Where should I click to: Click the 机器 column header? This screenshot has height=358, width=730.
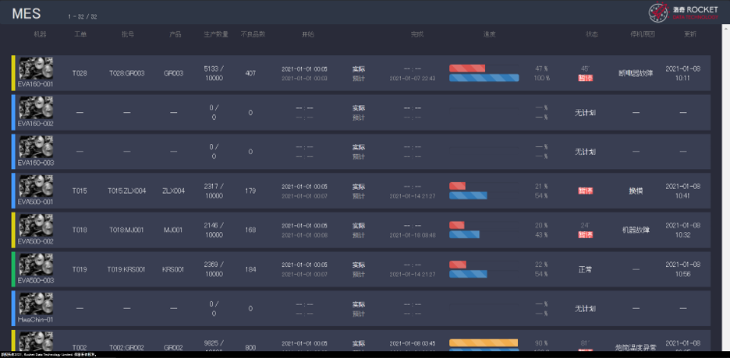pyautogui.click(x=40, y=35)
